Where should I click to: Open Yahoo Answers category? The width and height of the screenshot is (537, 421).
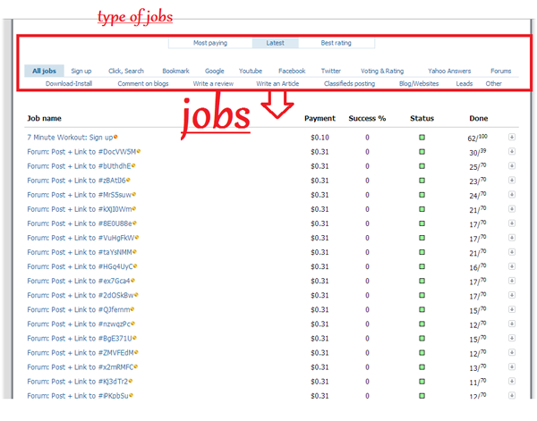click(x=449, y=72)
